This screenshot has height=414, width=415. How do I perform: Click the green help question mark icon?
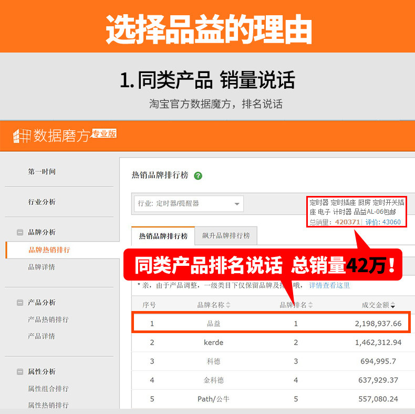pyautogui.click(x=198, y=176)
